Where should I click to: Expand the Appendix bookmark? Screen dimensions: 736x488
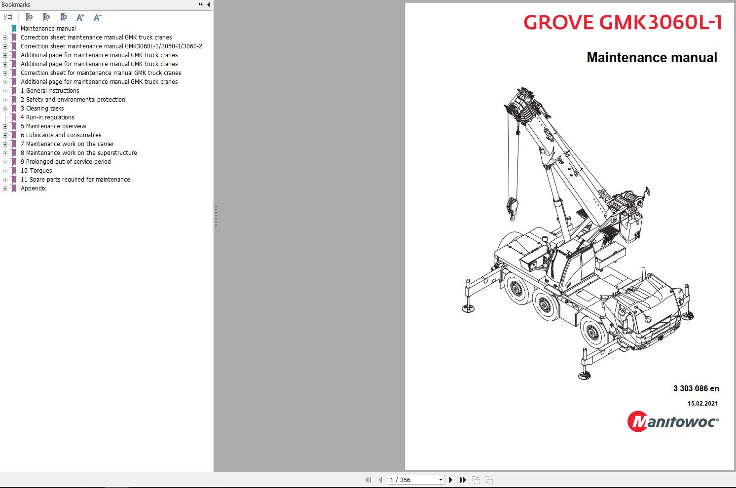pyautogui.click(x=5, y=188)
